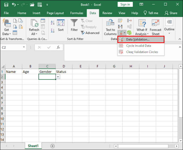Click the Refresh All icon
Viewport: 183px width, 150px height.
point(34,24)
